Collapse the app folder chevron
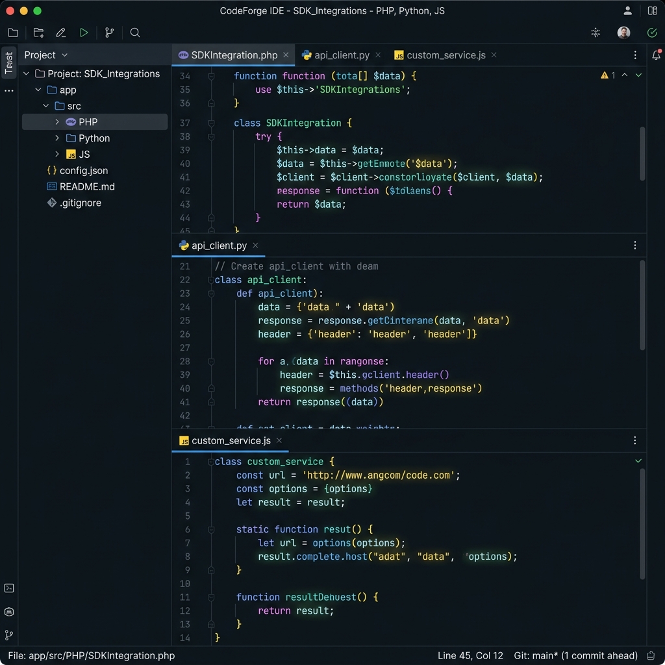This screenshot has width=665, height=665. click(x=38, y=90)
